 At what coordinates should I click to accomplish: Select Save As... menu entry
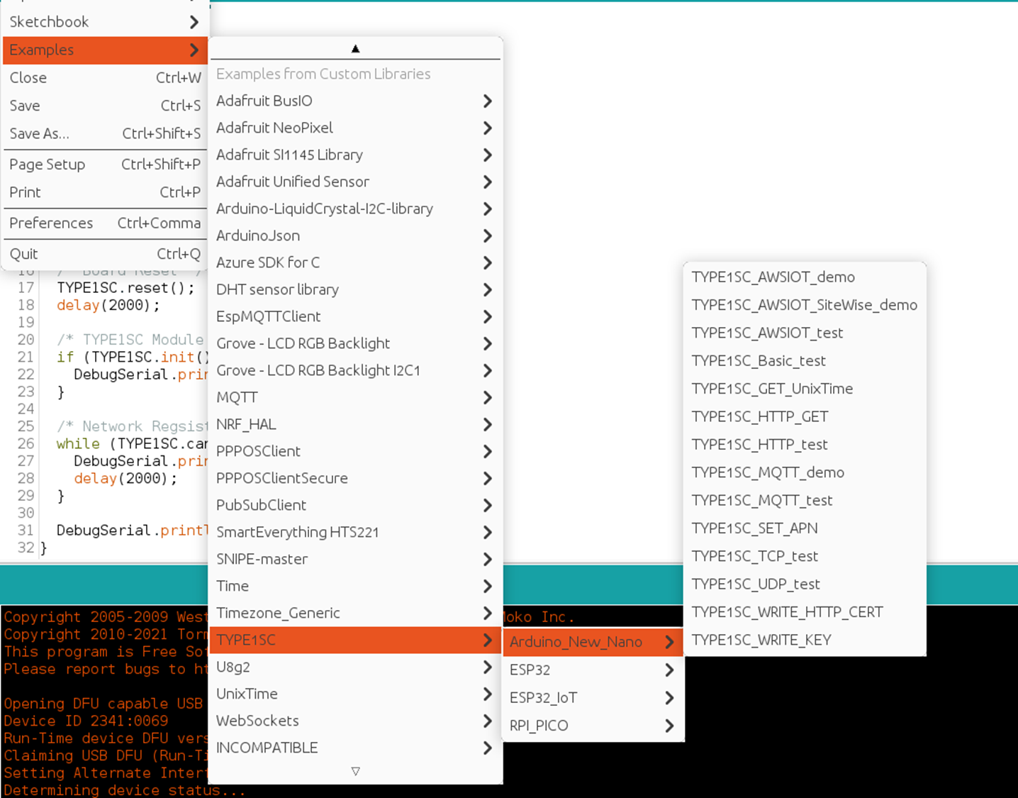point(105,133)
